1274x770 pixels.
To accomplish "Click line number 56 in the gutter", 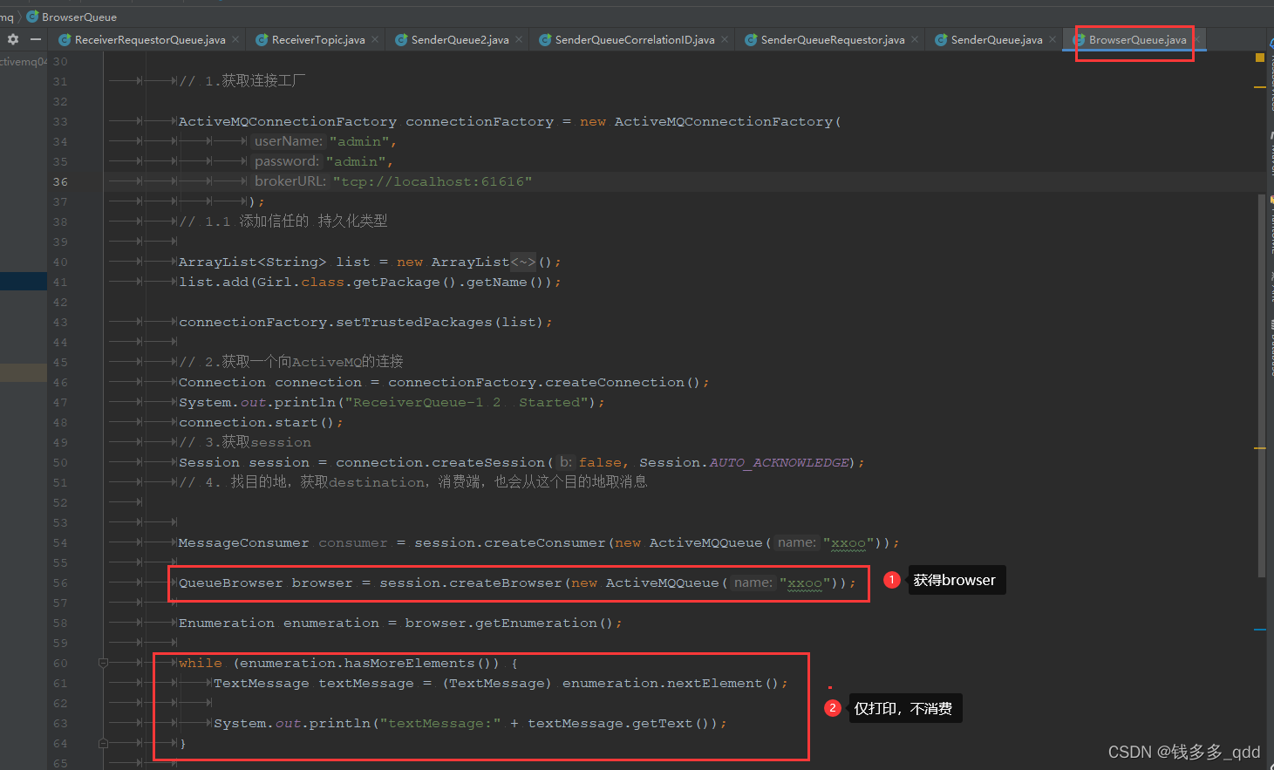I will 60,583.
